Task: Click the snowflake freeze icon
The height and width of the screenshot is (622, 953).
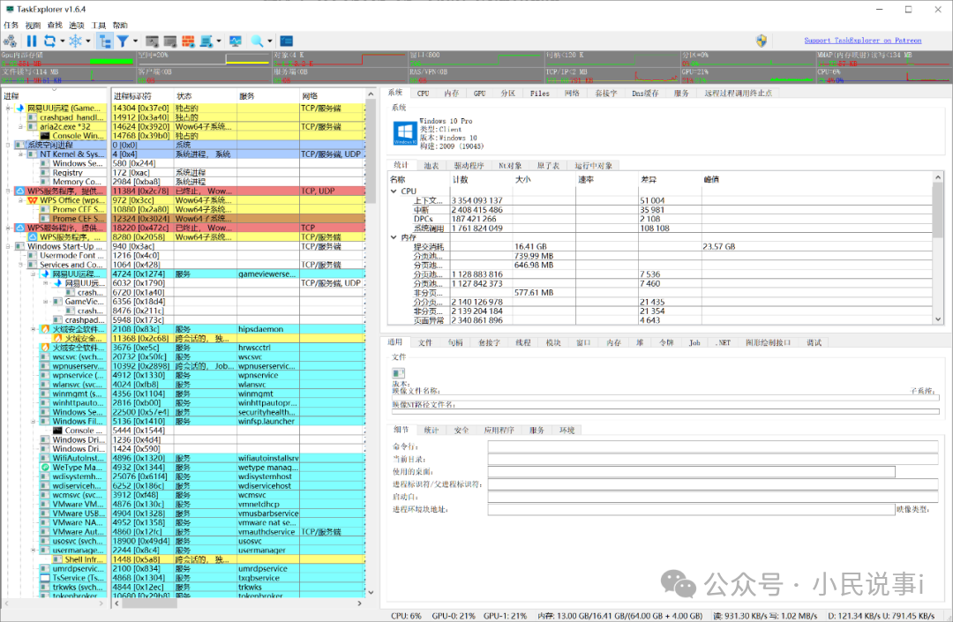Action: tap(75, 41)
